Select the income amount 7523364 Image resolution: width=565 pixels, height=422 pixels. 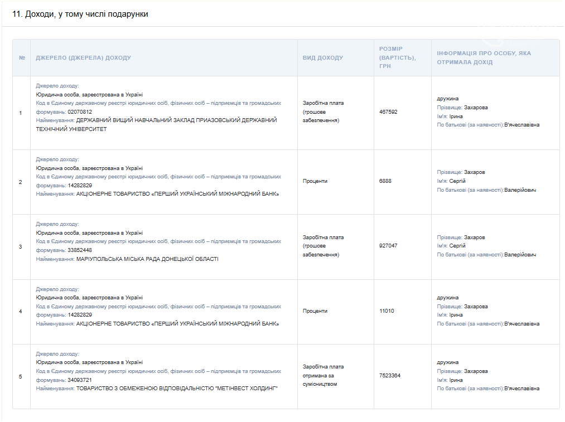(x=390, y=376)
